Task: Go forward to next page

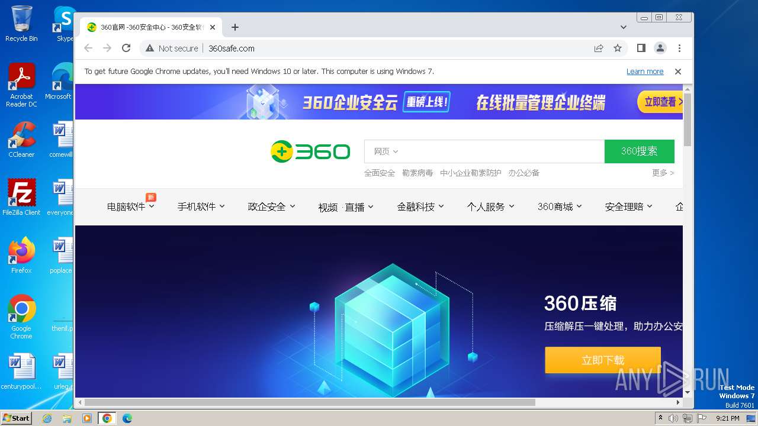Action: click(x=107, y=48)
